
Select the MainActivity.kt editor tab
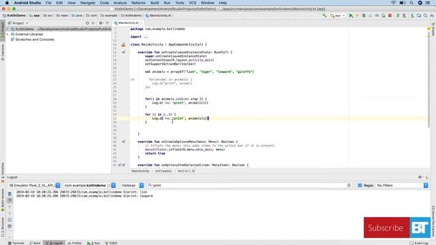click(127, 23)
